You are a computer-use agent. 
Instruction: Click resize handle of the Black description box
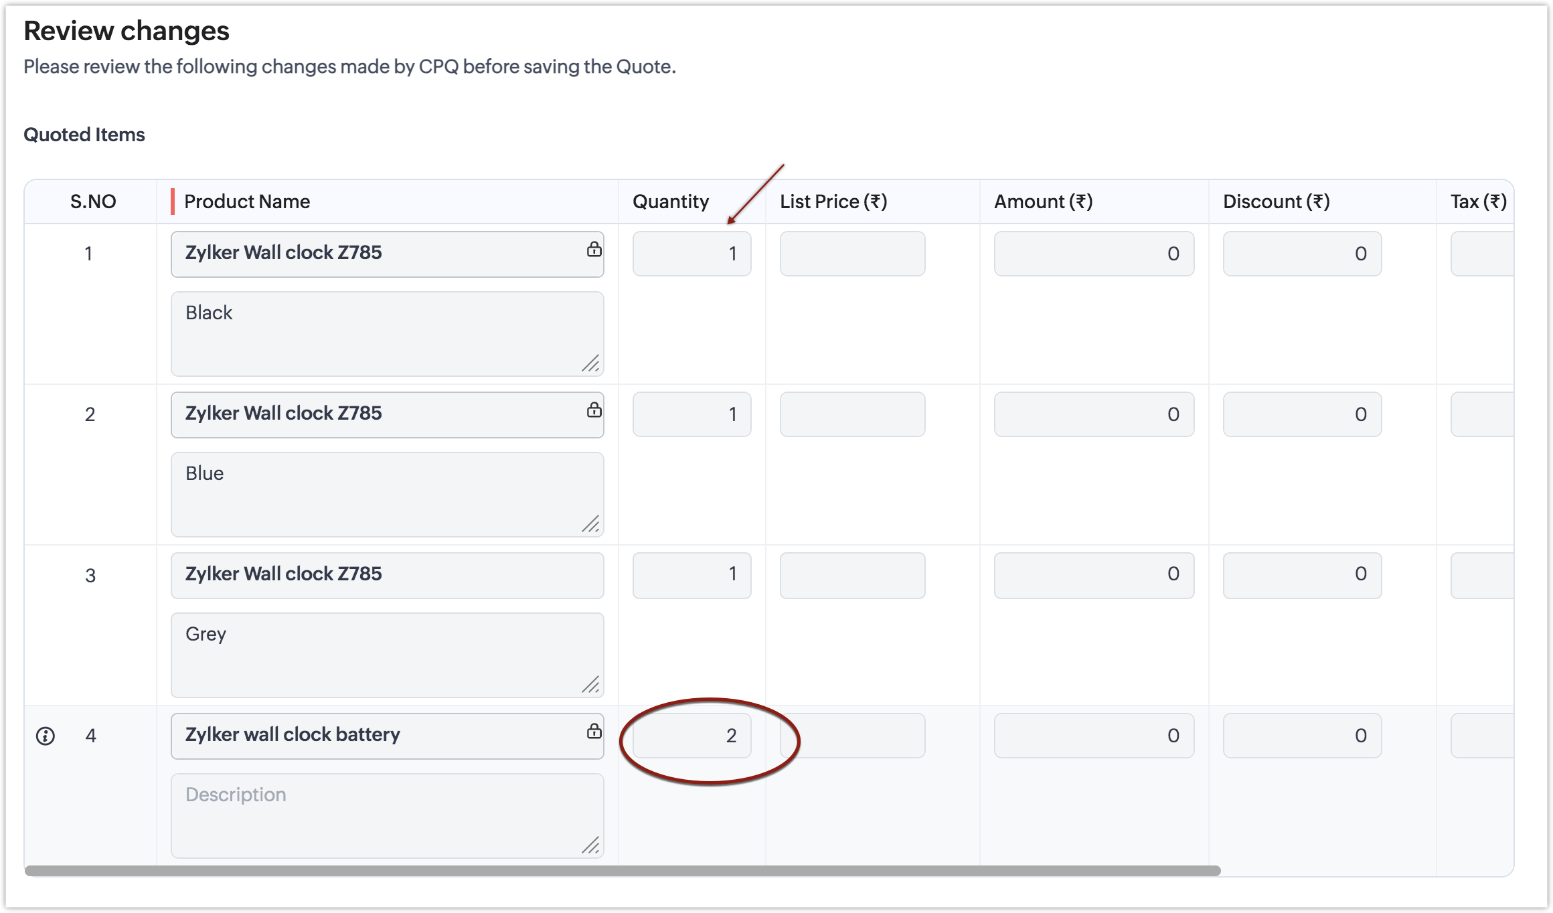591,363
